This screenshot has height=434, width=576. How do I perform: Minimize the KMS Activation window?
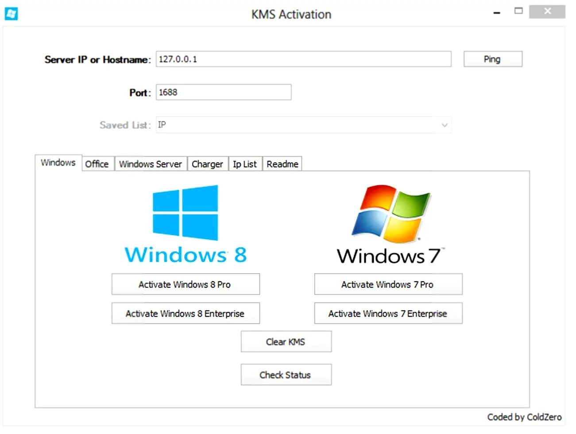coord(497,12)
